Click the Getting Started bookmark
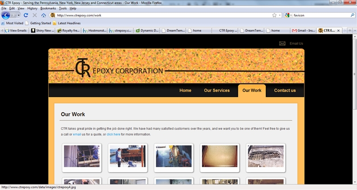This screenshot has height=190, width=357. tap(38, 23)
